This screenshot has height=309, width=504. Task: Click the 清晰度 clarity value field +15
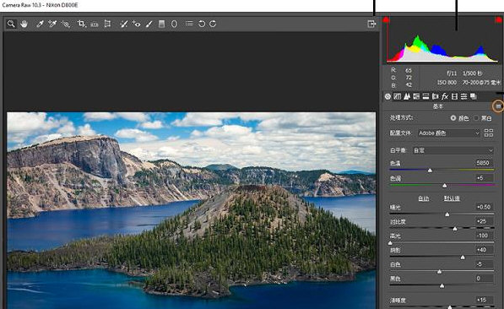click(484, 300)
